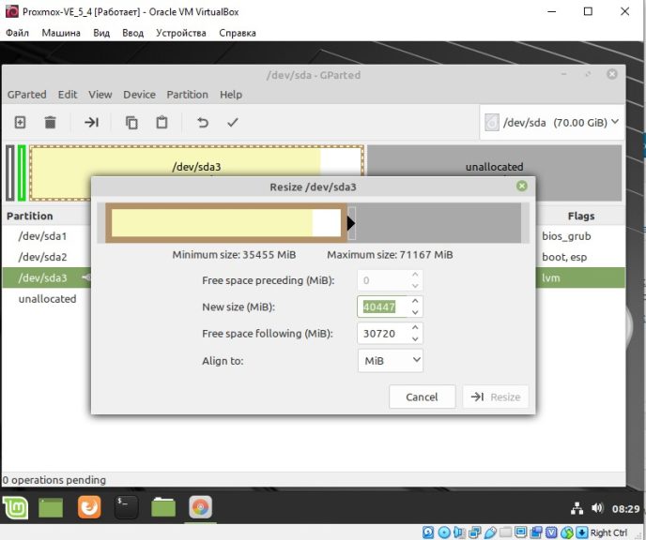Click the Cancel button

(x=422, y=397)
